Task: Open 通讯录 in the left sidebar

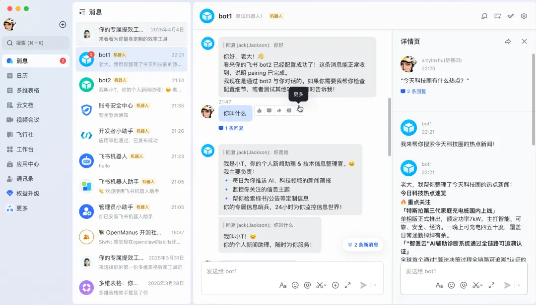Action: tap(36, 179)
